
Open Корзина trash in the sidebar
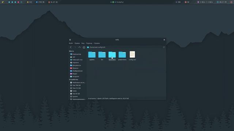(x=75, y=63)
